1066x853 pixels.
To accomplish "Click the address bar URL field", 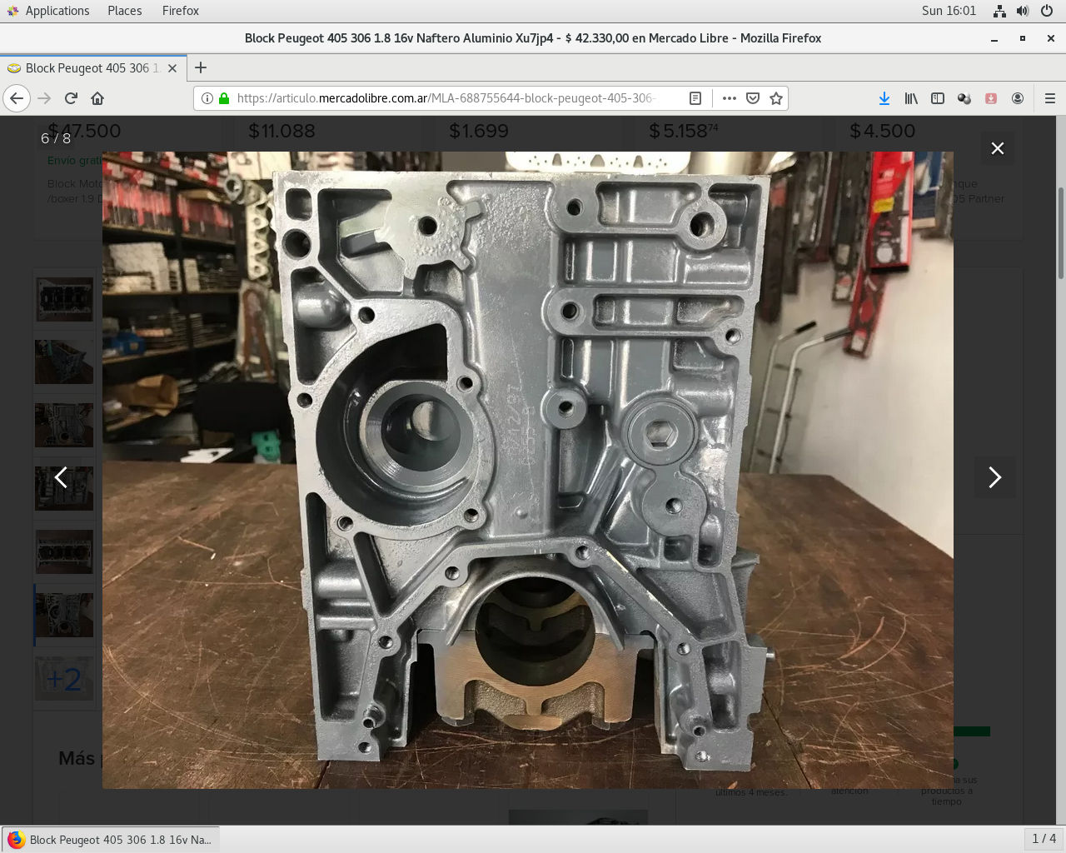I will (446, 98).
